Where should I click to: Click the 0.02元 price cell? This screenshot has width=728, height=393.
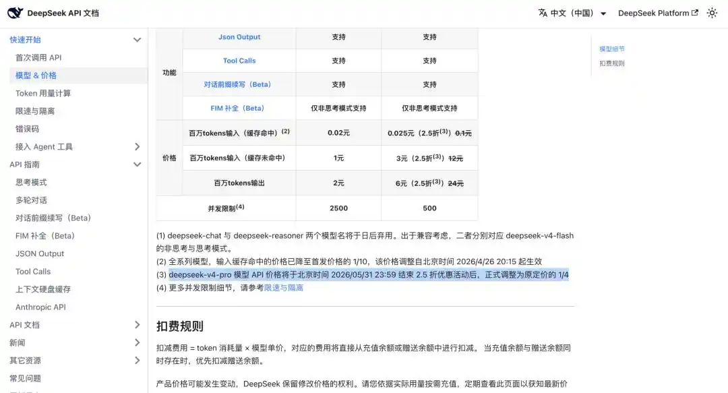pos(338,132)
